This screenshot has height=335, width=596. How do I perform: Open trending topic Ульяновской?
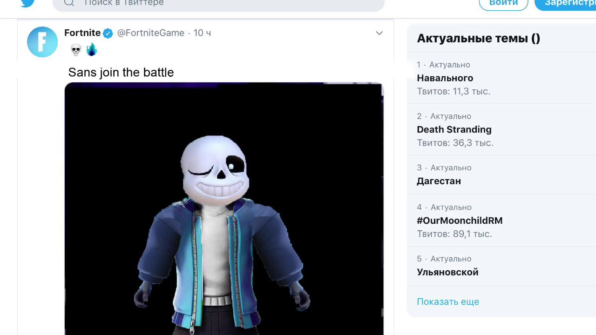coord(447,272)
